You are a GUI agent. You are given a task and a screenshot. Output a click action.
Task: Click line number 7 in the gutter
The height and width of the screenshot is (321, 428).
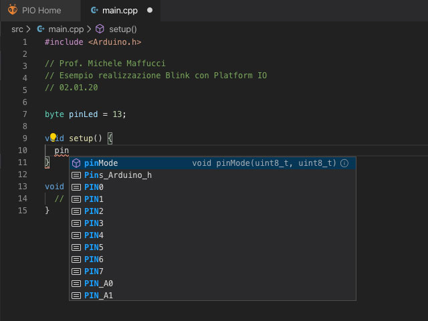click(x=25, y=114)
